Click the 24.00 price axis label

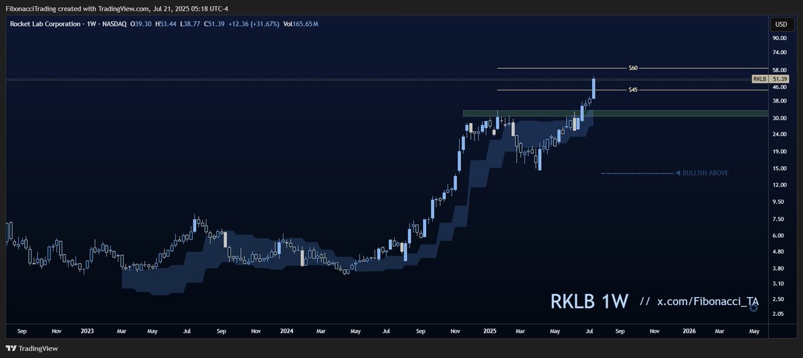[778, 134]
